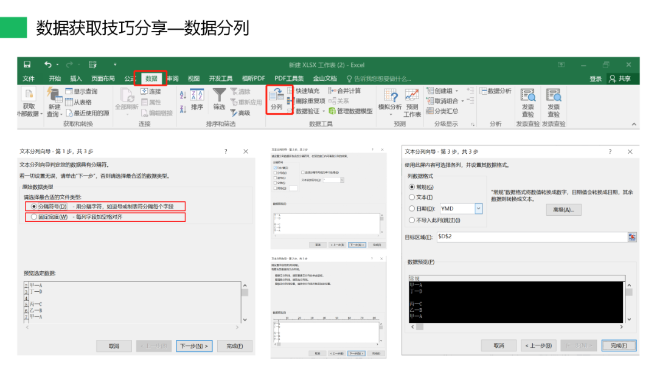
Task: Select the 固定宽度 radio button
Action: (x=34, y=217)
